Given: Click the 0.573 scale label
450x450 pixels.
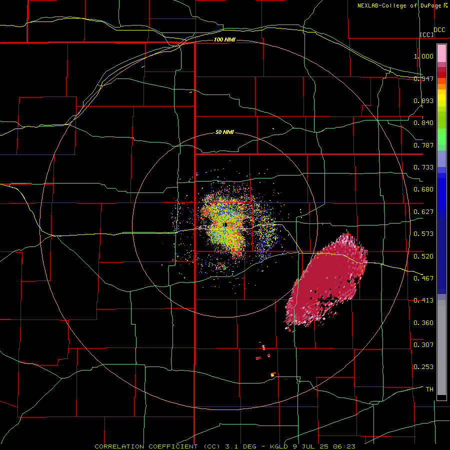Looking at the screenshot, I should (423, 234).
